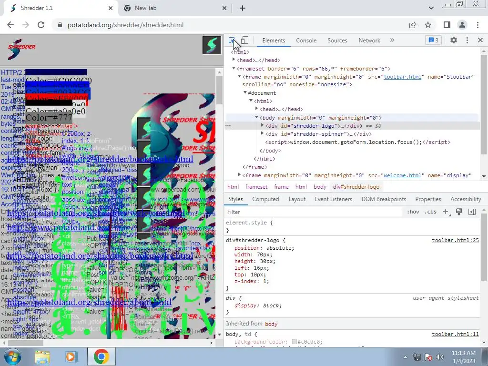Open the Chrome profile avatar
The height and width of the screenshot is (366, 488).
(462, 25)
